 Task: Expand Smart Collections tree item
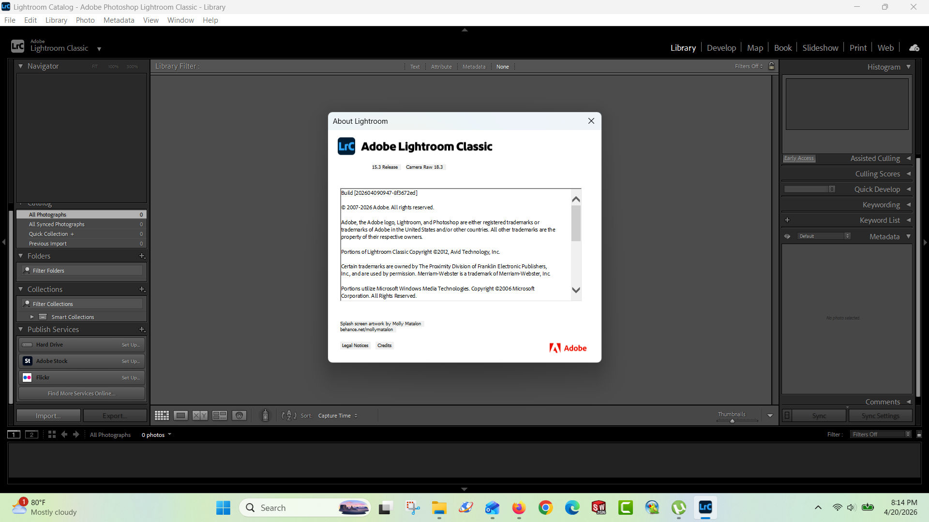(32, 317)
